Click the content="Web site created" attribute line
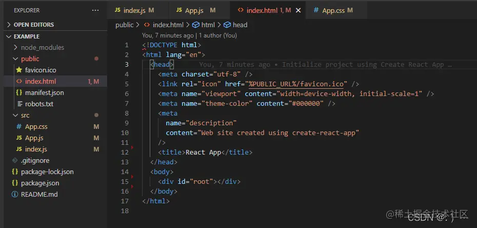Viewport: 477px width, 228px height. point(263,132)
